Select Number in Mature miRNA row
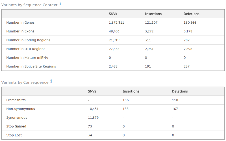226x141 pixels. [27, 58]
